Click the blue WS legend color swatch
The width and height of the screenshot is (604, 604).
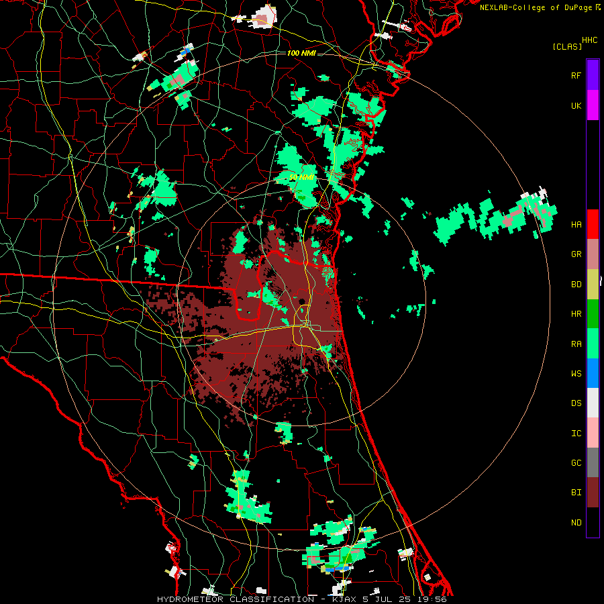click(593, 373)
